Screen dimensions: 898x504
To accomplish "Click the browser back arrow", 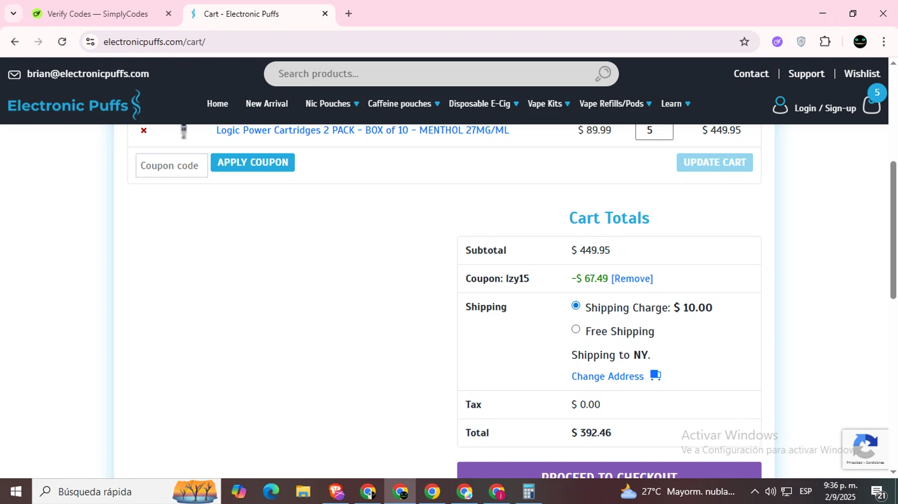I will click(15, 42).
